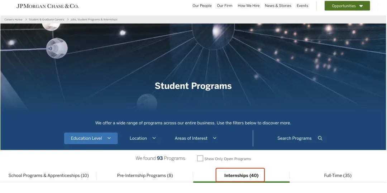The width and height of the screenshot is (387, 193).
Task: Click the 'We found 93 Programs' text
Action: point(160,158)
